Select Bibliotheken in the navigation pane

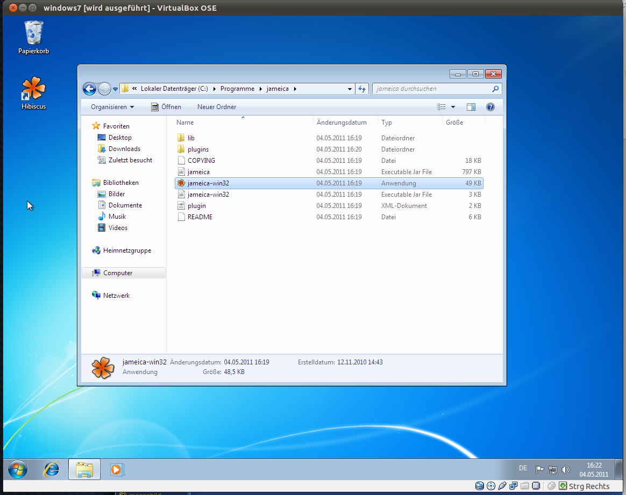point(116,183)
